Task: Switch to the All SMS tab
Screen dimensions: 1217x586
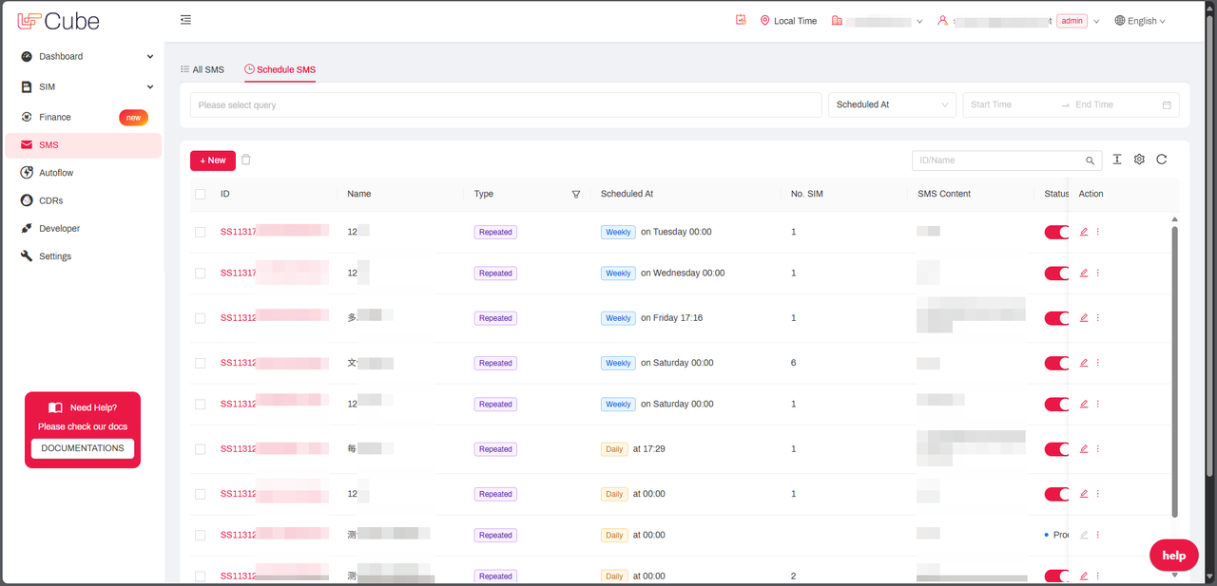Action: click(x=202, y=69)
